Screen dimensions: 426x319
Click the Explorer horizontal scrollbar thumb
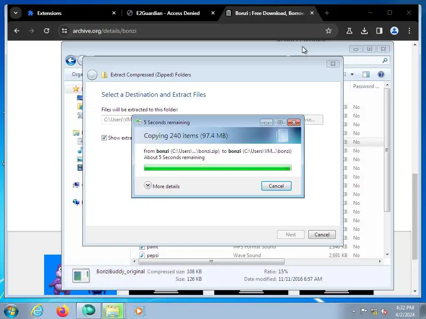tap(211, 262)
